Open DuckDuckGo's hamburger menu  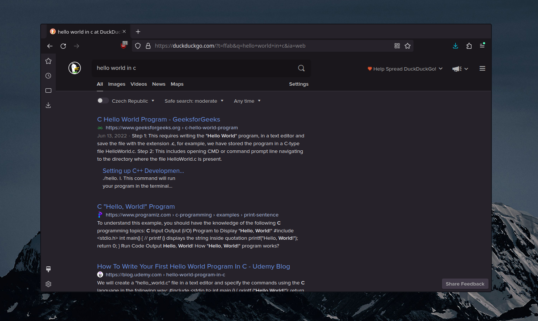[482, 68]
